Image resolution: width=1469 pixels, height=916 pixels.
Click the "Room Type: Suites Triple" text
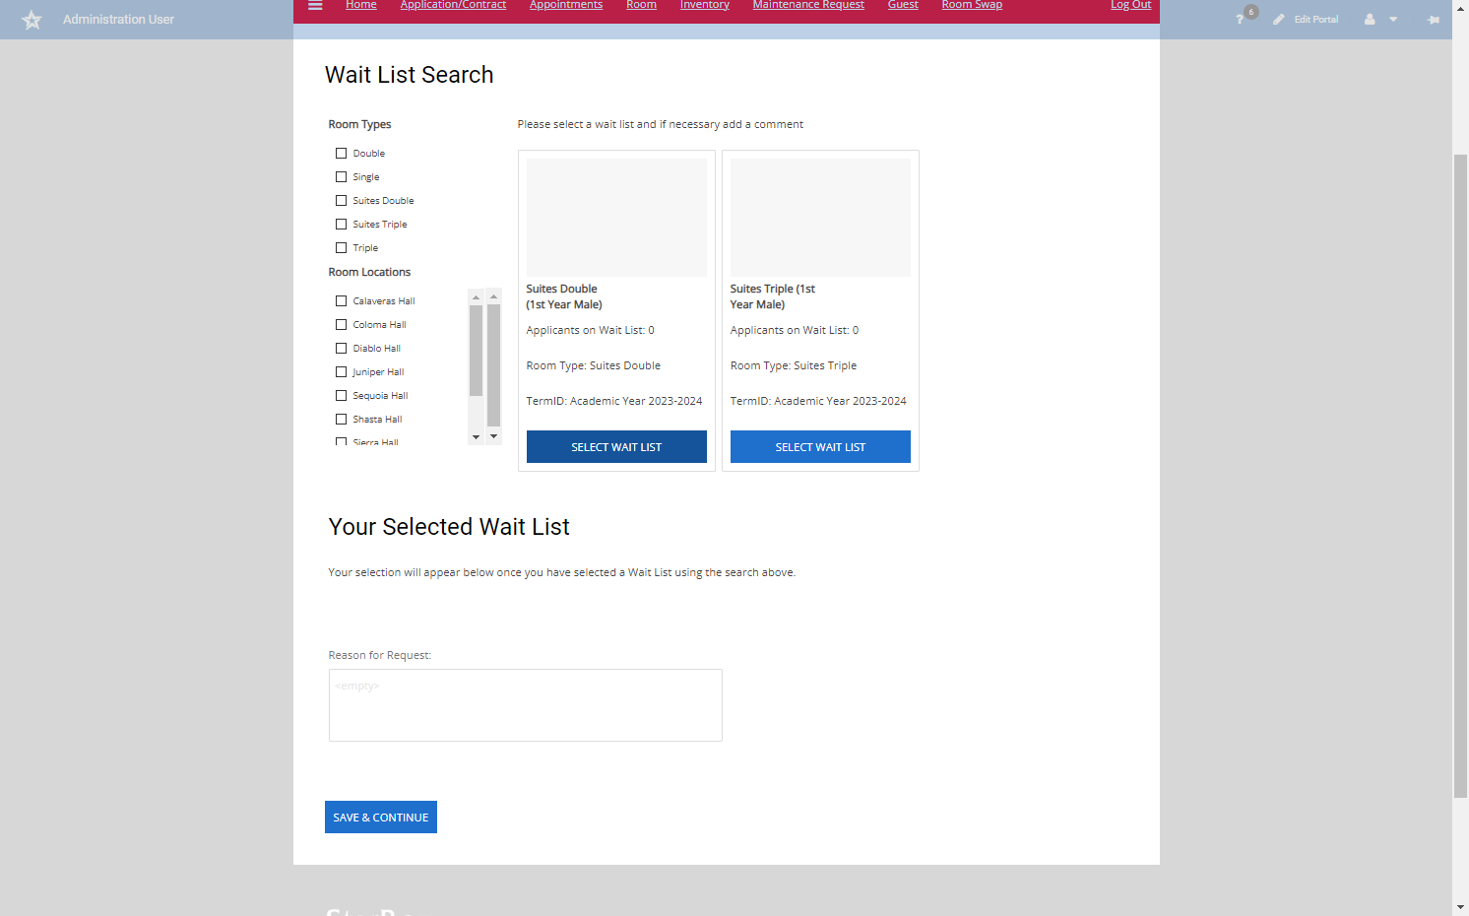794,365
